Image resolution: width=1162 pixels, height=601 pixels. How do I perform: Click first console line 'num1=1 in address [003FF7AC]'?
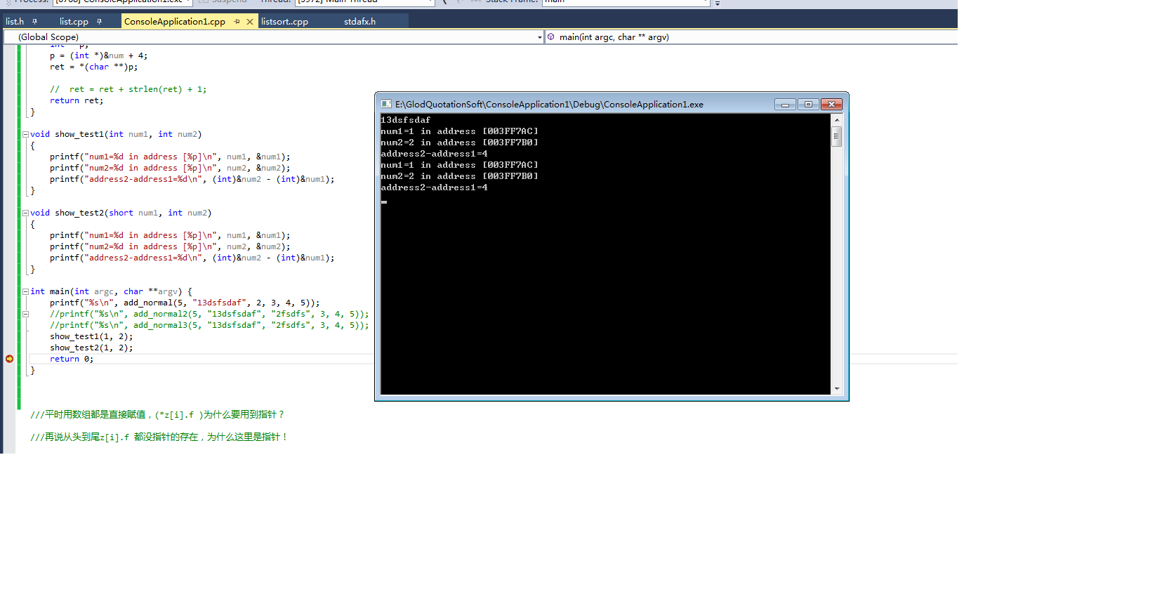point(459,131)
